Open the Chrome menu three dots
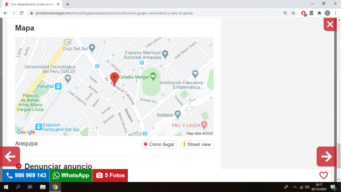 coord(335,13)
